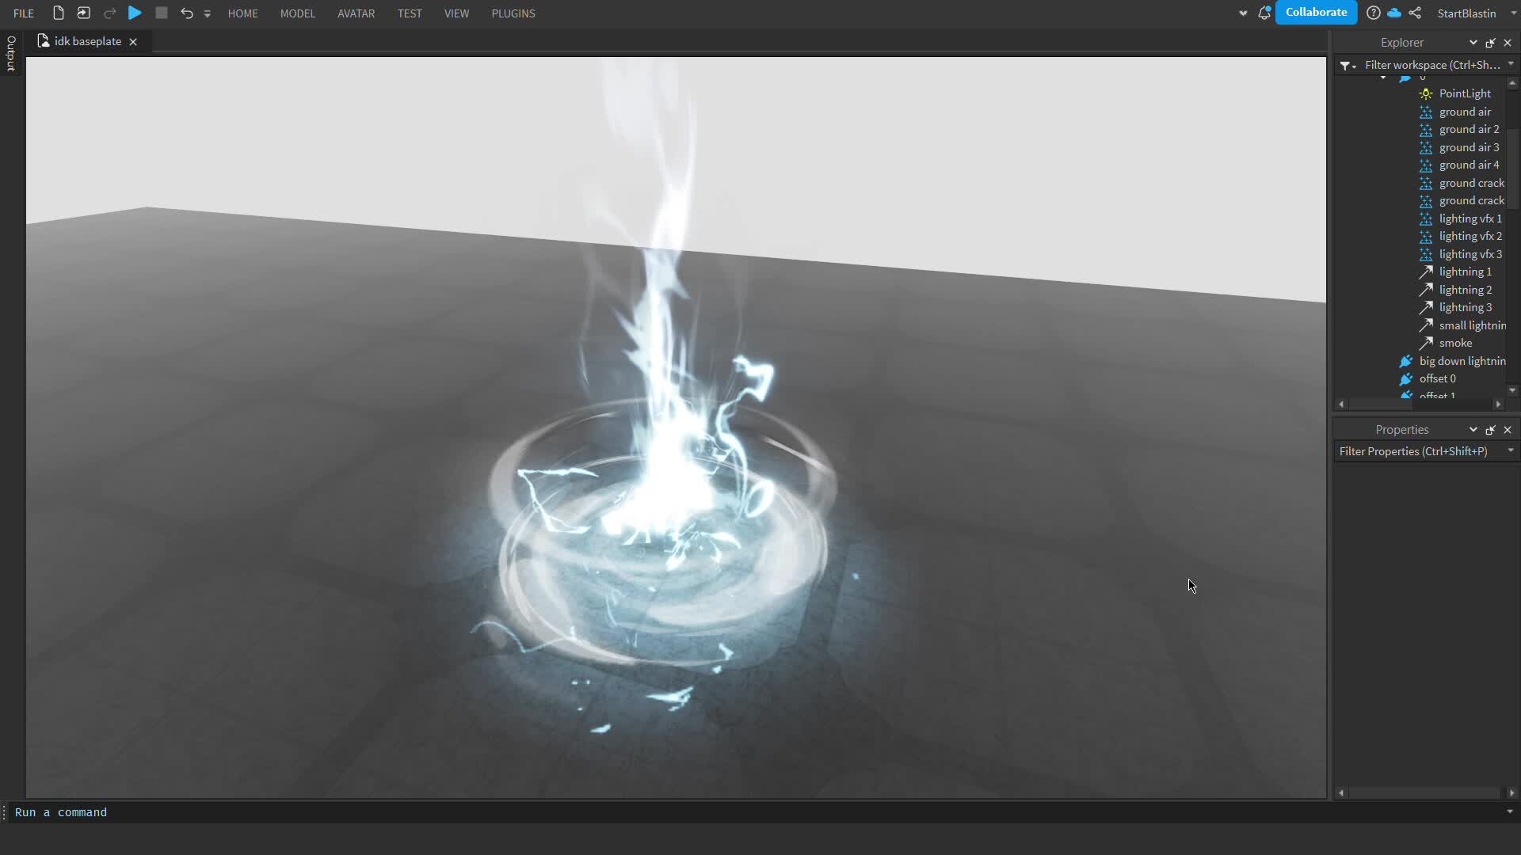The width and height of the screenshot is (1521, 855).
Task: Click the notifications bell icon
Action: pyautogui.click(x=1264, y=13)
